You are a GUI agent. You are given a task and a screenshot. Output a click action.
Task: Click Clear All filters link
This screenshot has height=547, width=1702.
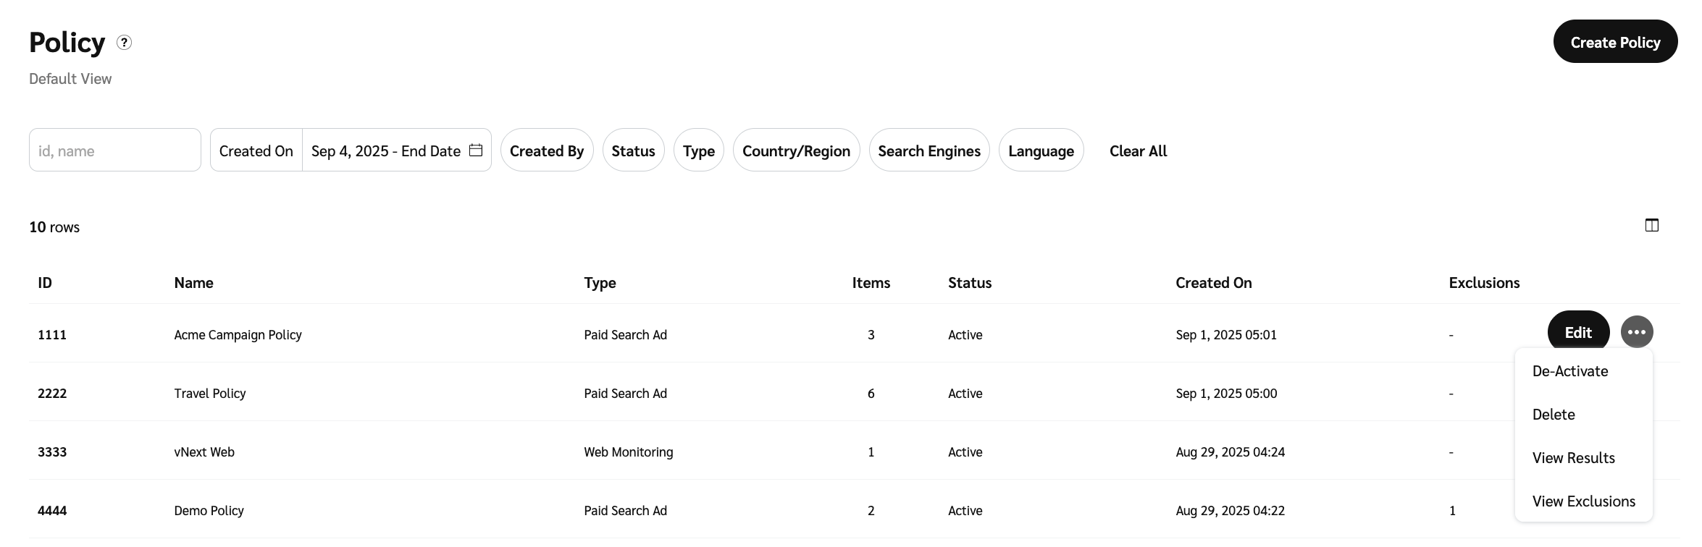click(x=1138, y=150)
